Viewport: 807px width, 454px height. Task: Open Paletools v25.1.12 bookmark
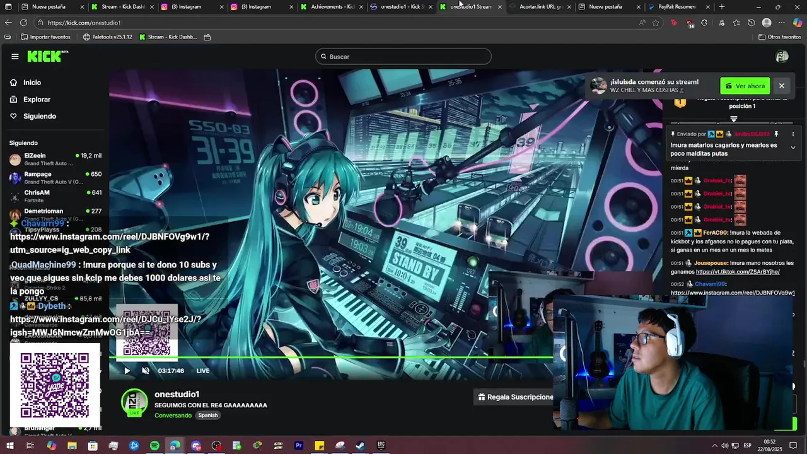point(107,37)
